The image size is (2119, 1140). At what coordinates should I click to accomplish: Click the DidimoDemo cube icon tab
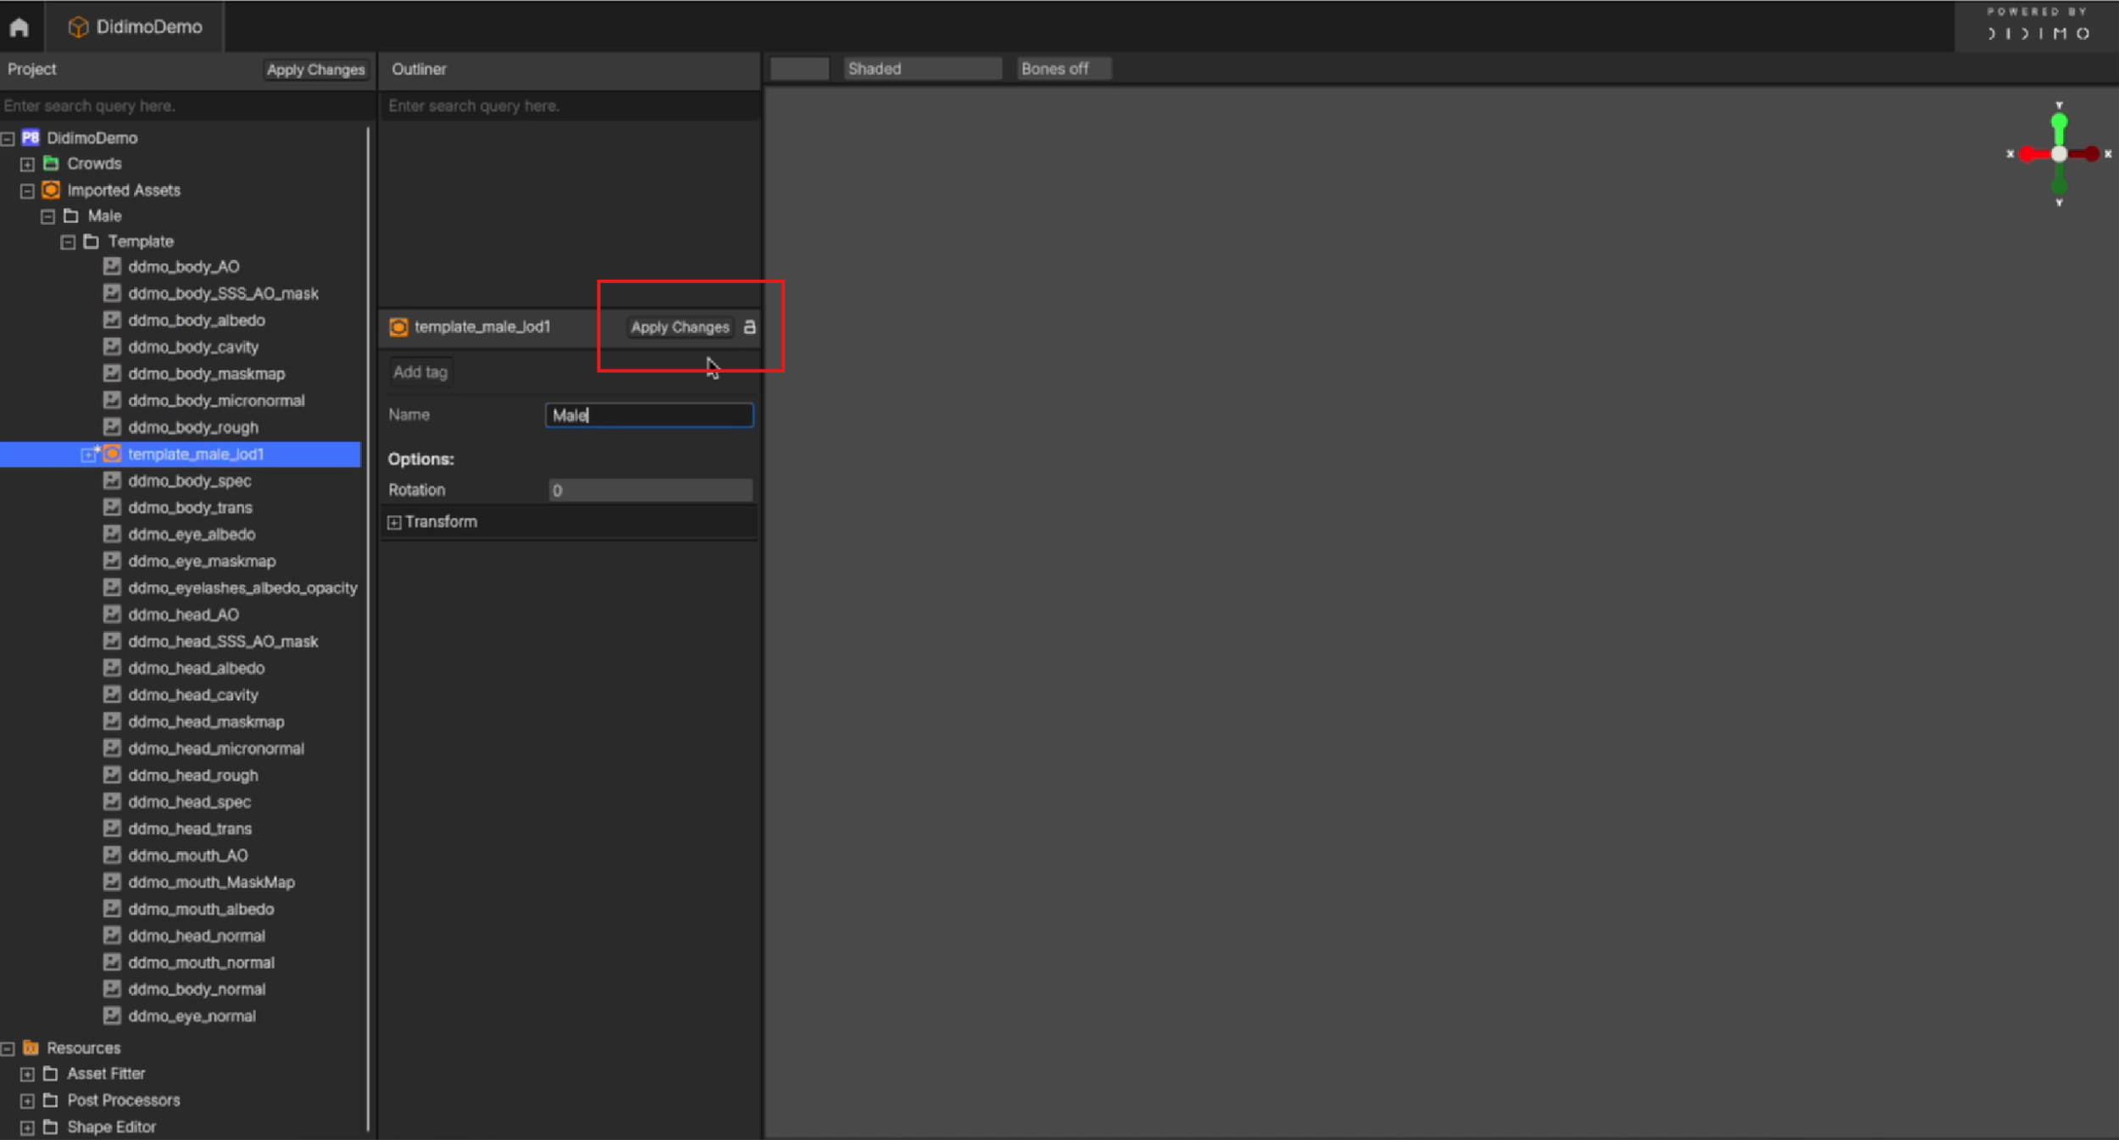click(x=78, y=27)
